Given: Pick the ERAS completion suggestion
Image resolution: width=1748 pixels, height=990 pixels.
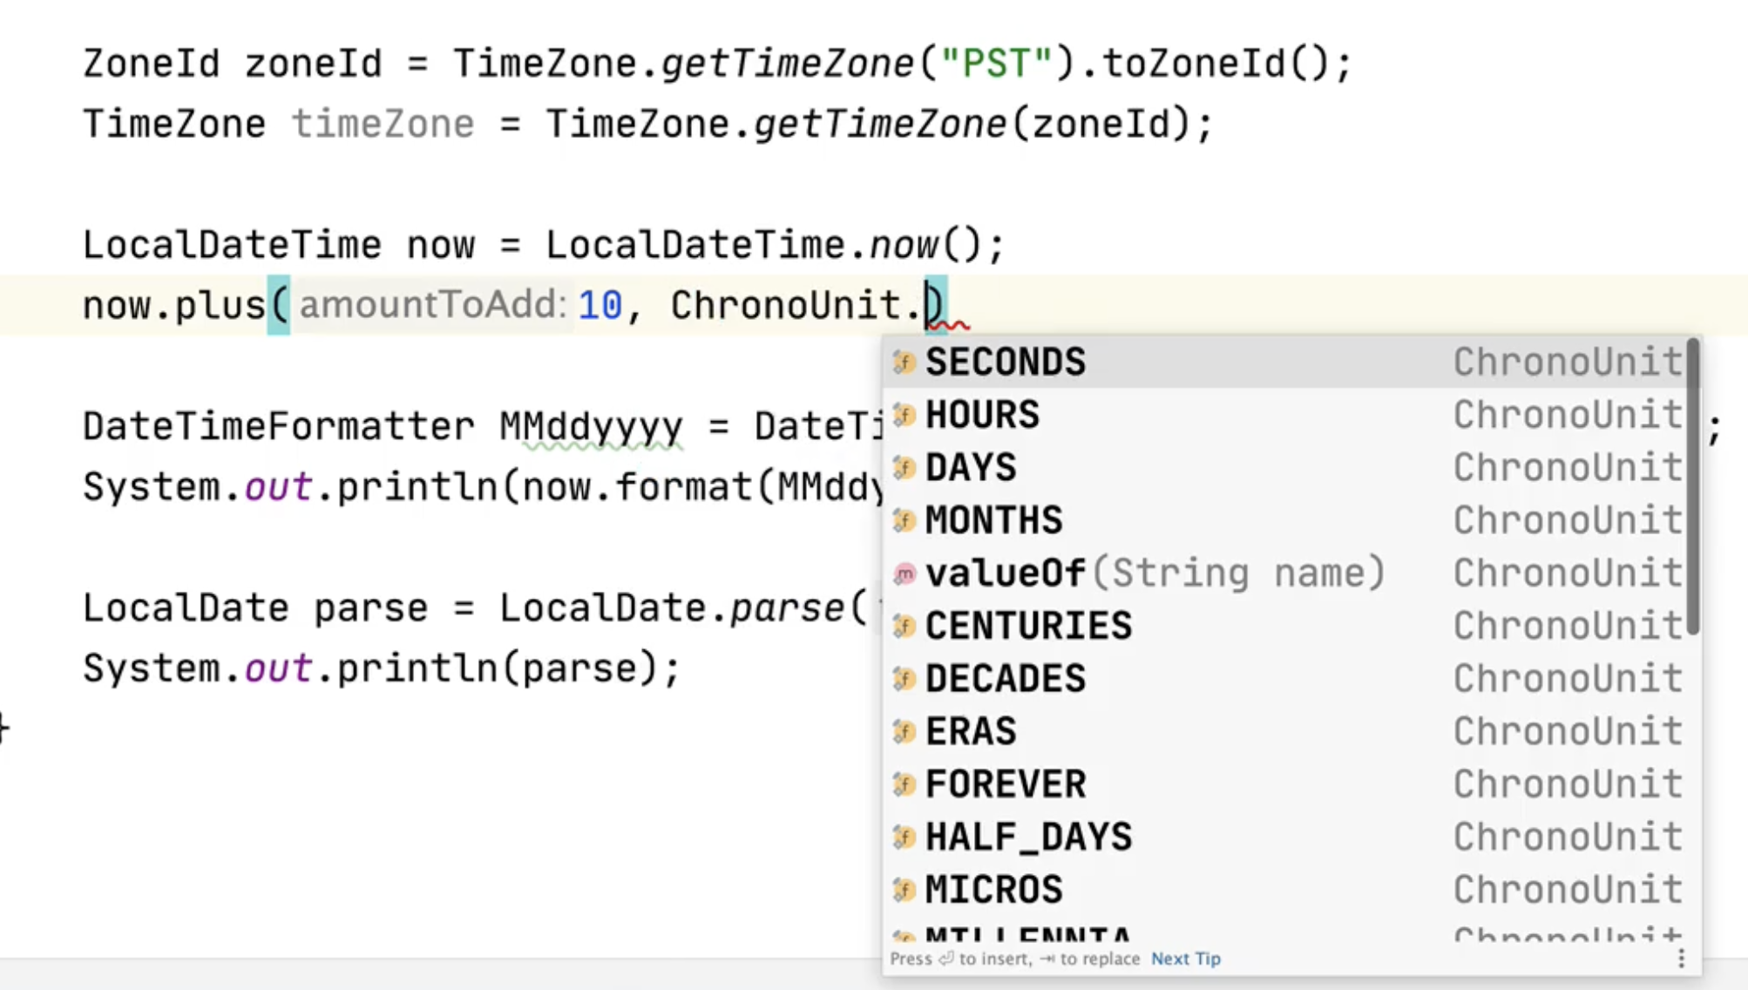Looking at the screenshot, I should [x=970, y=731].
